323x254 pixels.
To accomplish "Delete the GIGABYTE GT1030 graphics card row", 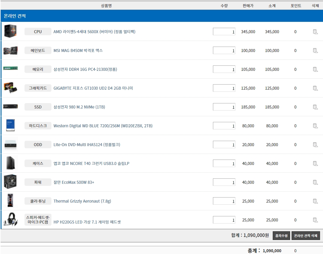I will tap(315, 88).
